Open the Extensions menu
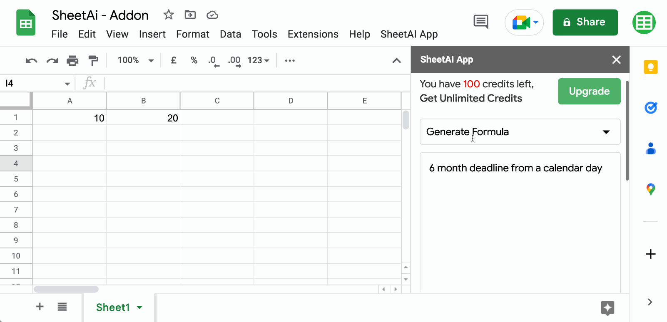The height and width of the screenshot is (322, 667). 313,34
